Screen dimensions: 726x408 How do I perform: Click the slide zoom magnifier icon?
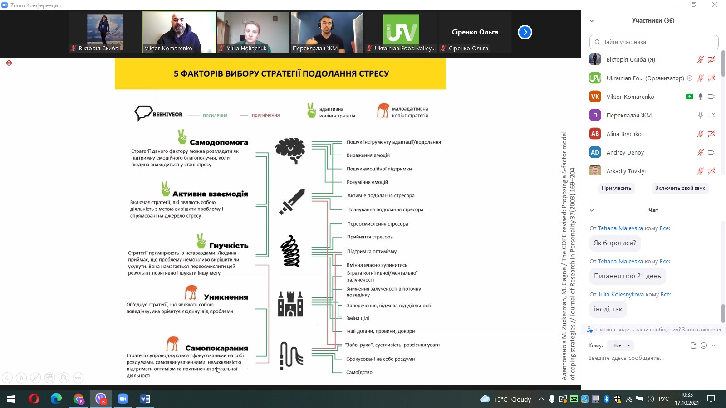[64, 377]
